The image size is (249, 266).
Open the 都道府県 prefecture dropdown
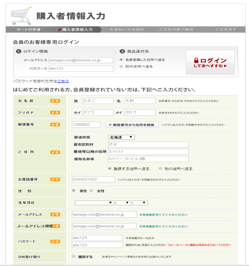coord(121,137)
